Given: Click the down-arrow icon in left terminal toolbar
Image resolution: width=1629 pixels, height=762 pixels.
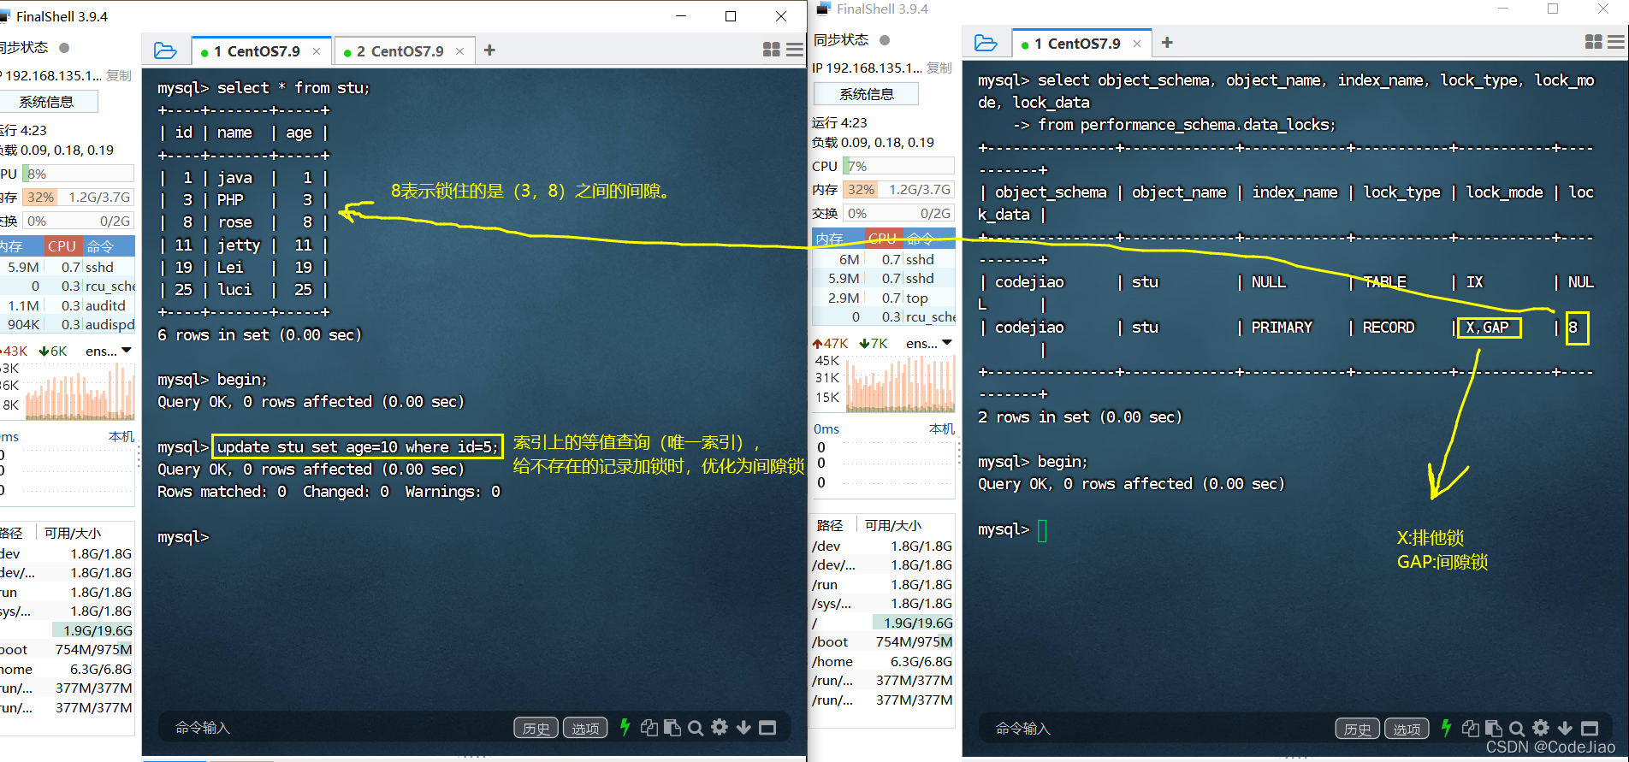Looking at the screenshot, I should (743, 728).
